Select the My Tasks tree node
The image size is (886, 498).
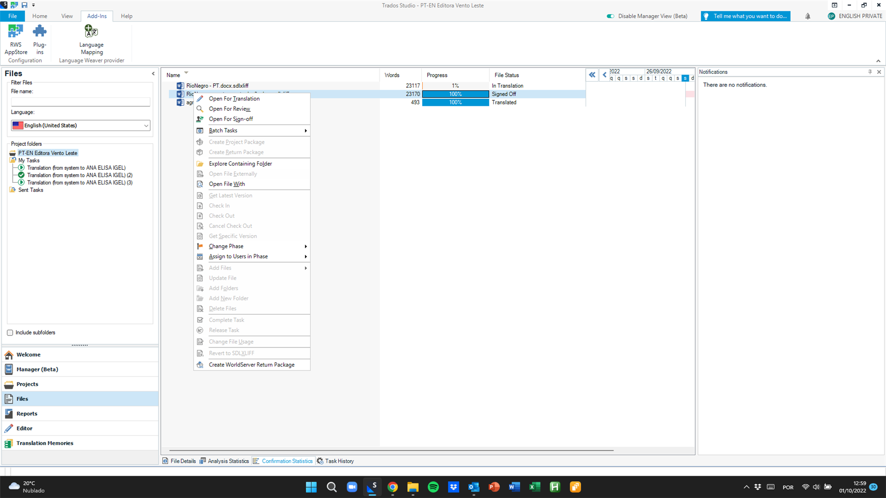[x=29, y=160]
